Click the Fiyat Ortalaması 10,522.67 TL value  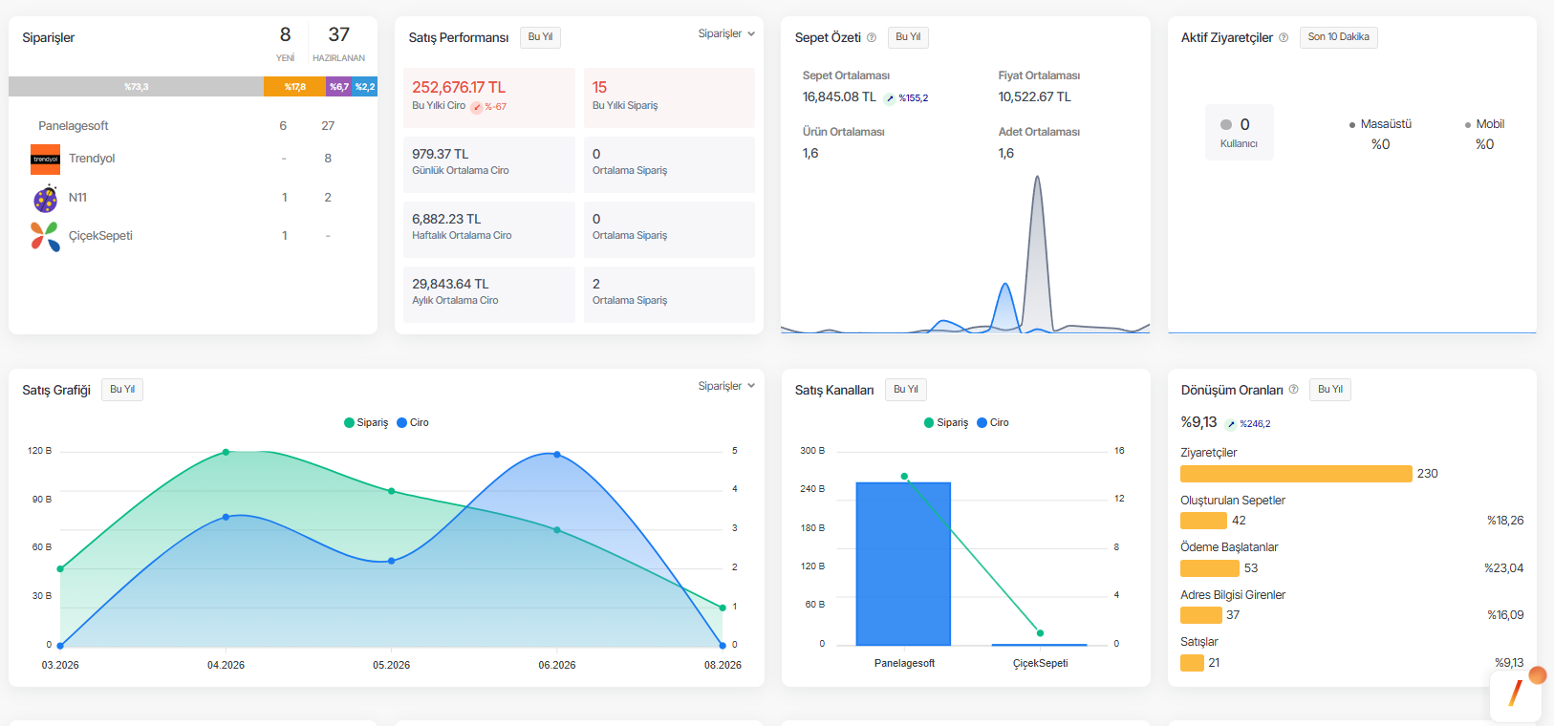pyautogui.click(x=1035, y=97)
